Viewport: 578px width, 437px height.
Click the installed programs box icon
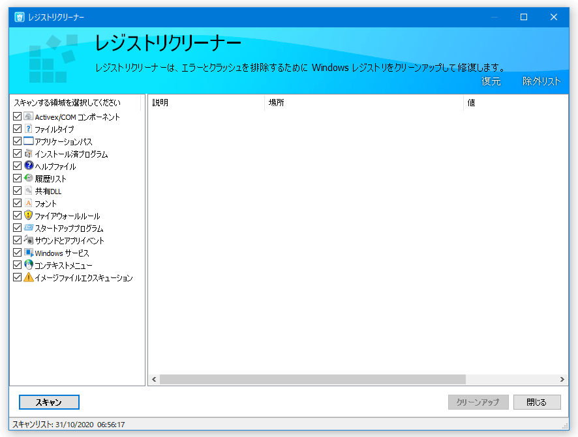29,154
